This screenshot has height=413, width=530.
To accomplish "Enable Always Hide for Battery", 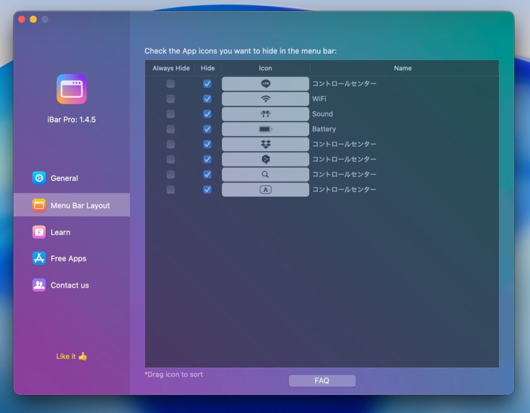I will tap(171, 129).
